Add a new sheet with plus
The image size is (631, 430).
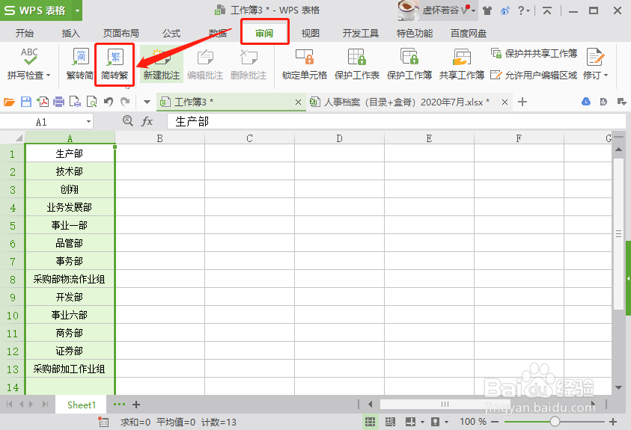[x=136, y=405]
